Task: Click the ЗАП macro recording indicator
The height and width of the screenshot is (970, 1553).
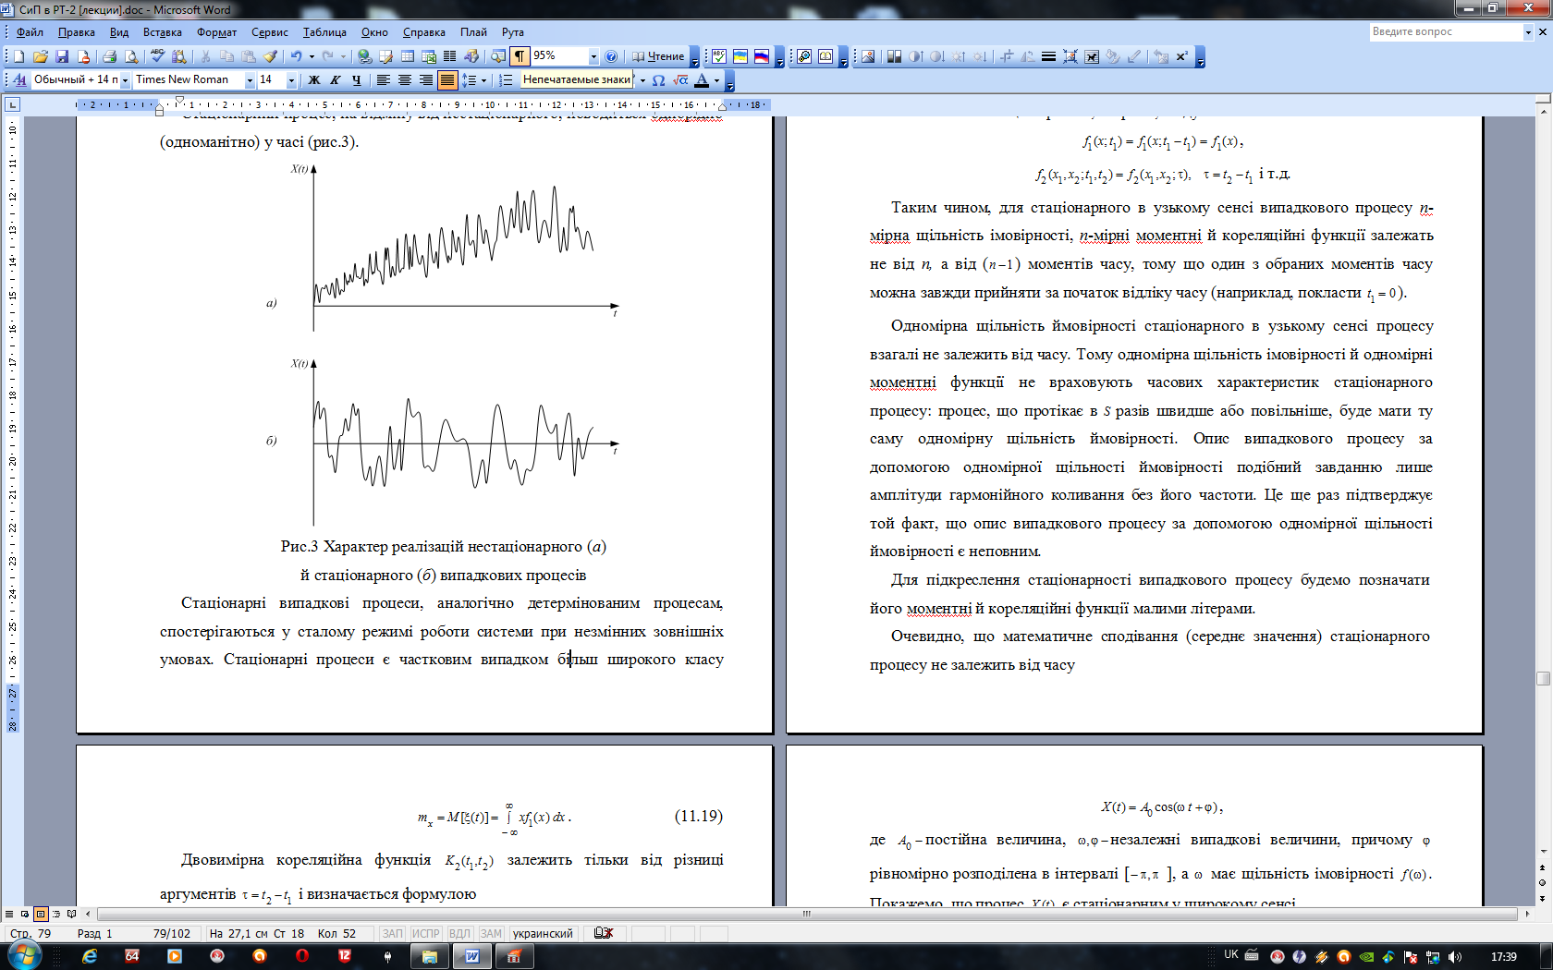Action: (x=393, y=933)
